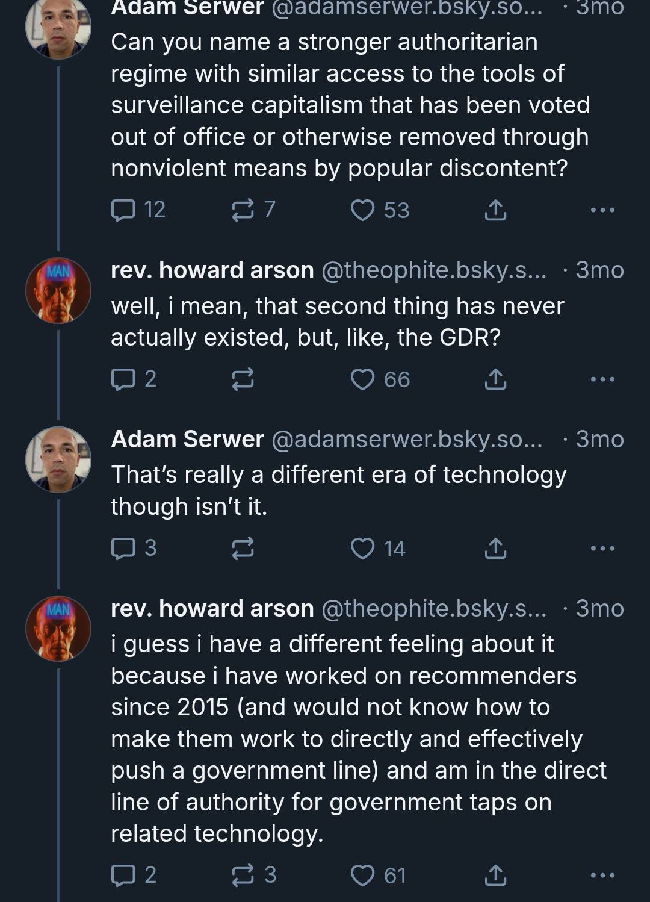The image size is (650, 902).
Task: Reply to Adam Serwer's authoritarian regime post
Action: (123, 210)
